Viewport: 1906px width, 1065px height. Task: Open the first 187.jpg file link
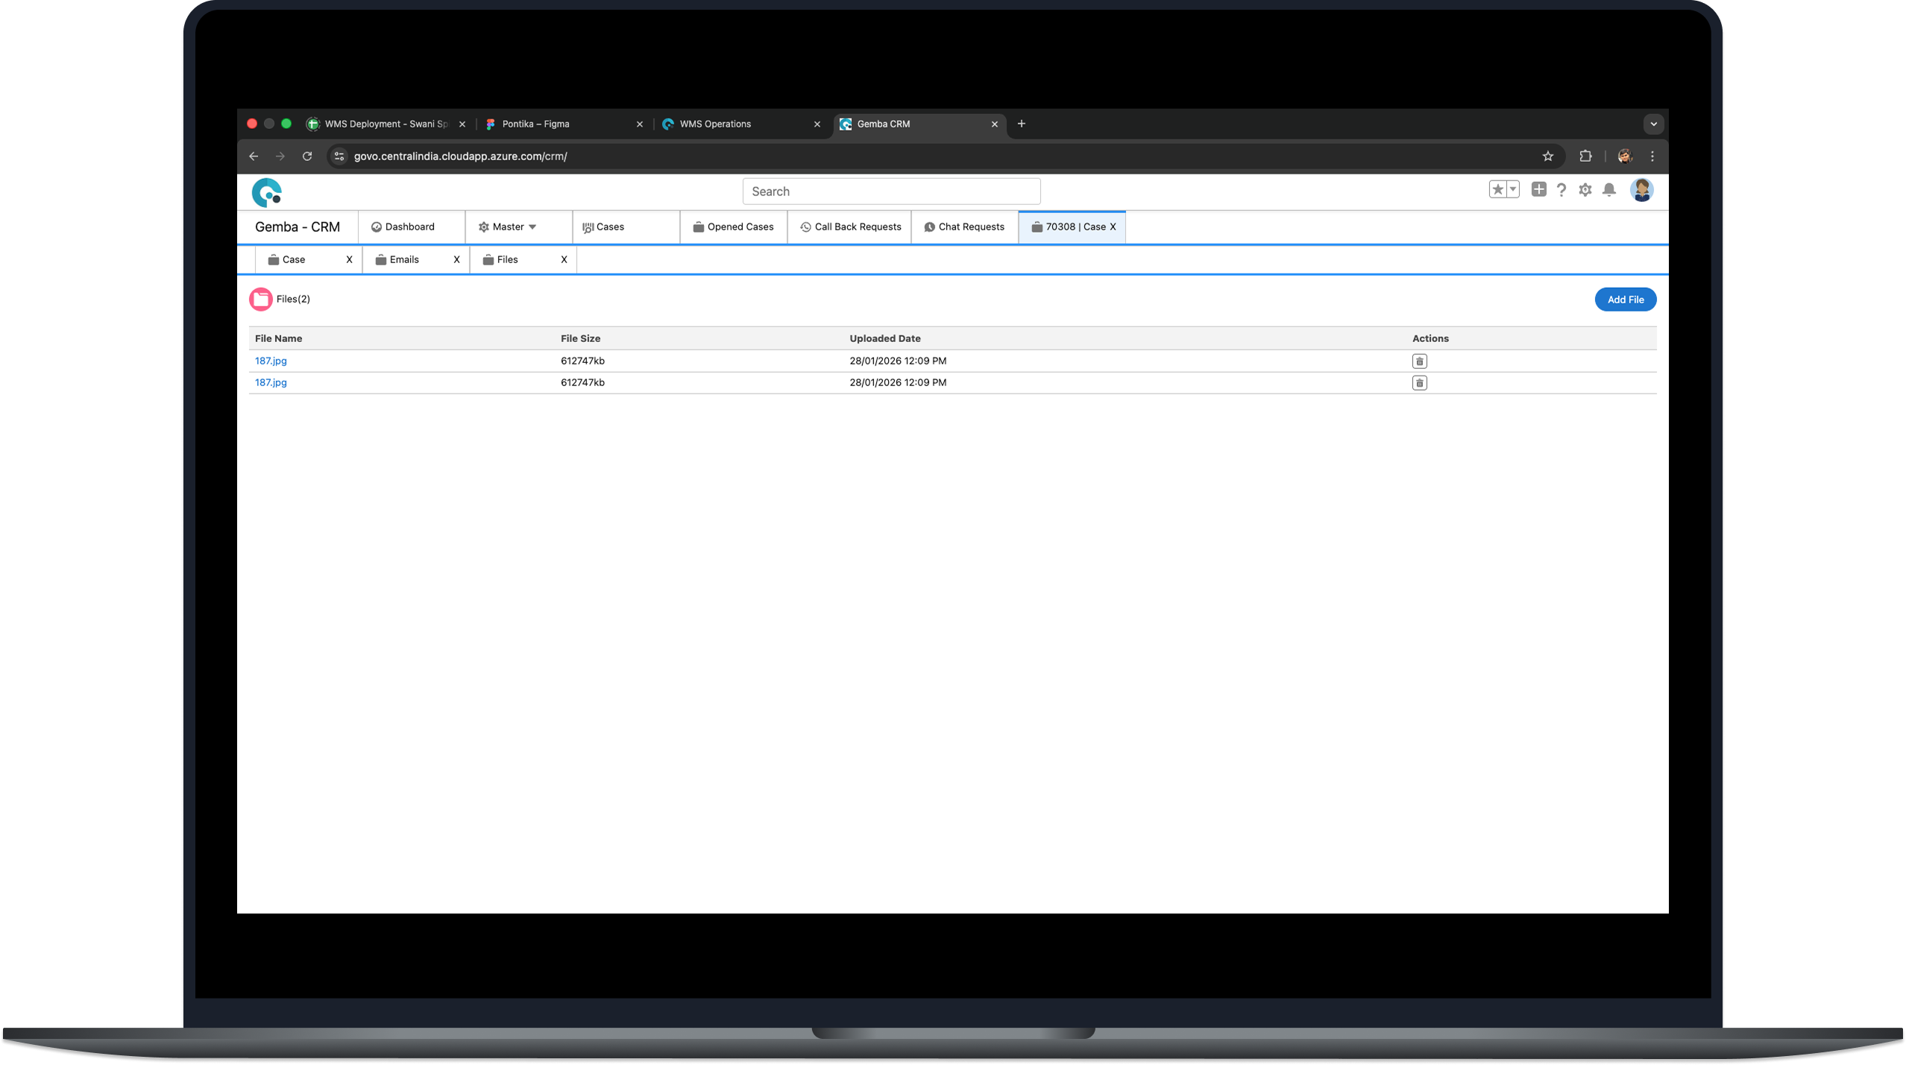tap(271, 361)
